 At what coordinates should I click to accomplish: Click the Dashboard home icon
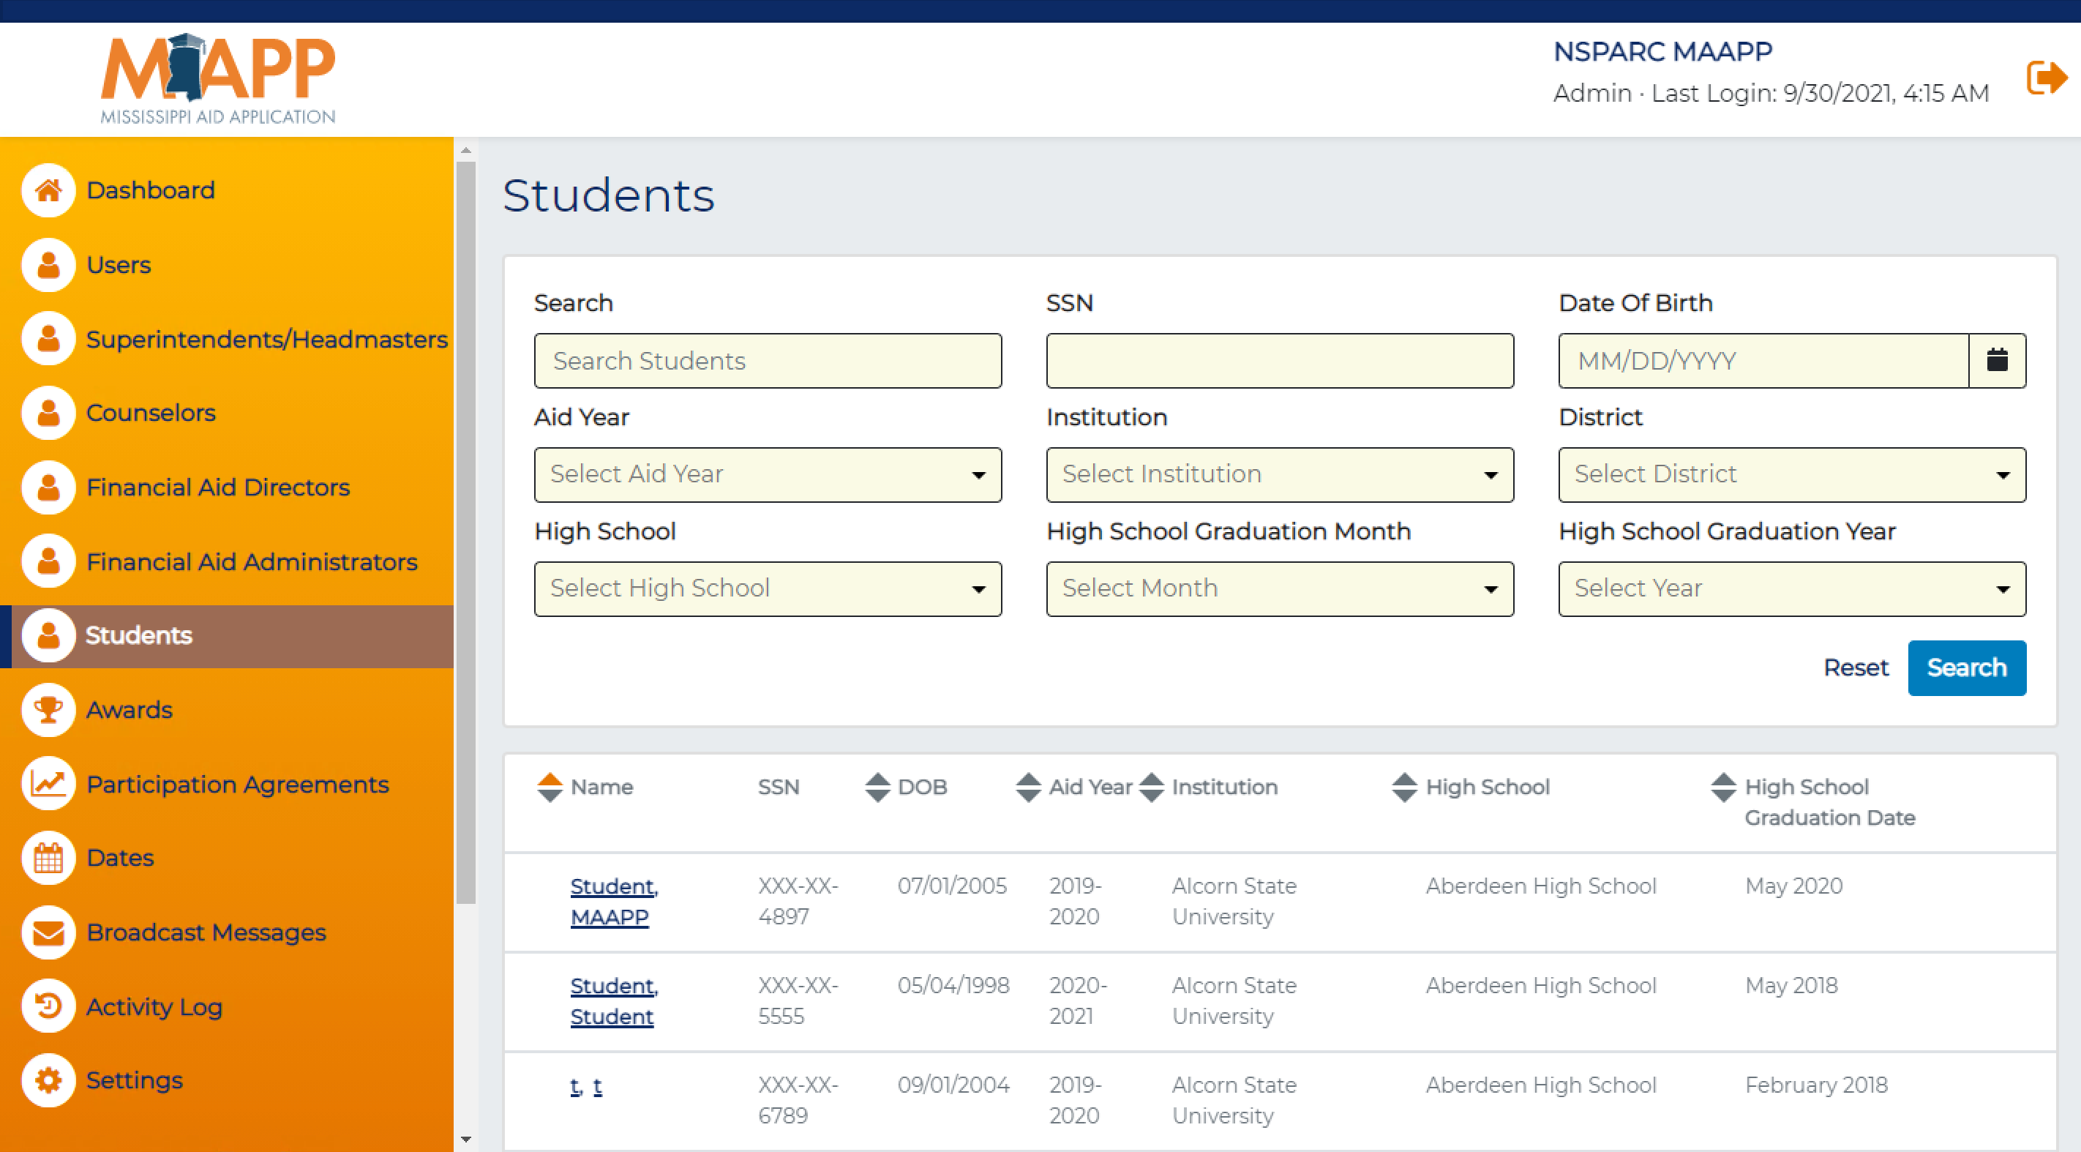[x=48, y=190]
